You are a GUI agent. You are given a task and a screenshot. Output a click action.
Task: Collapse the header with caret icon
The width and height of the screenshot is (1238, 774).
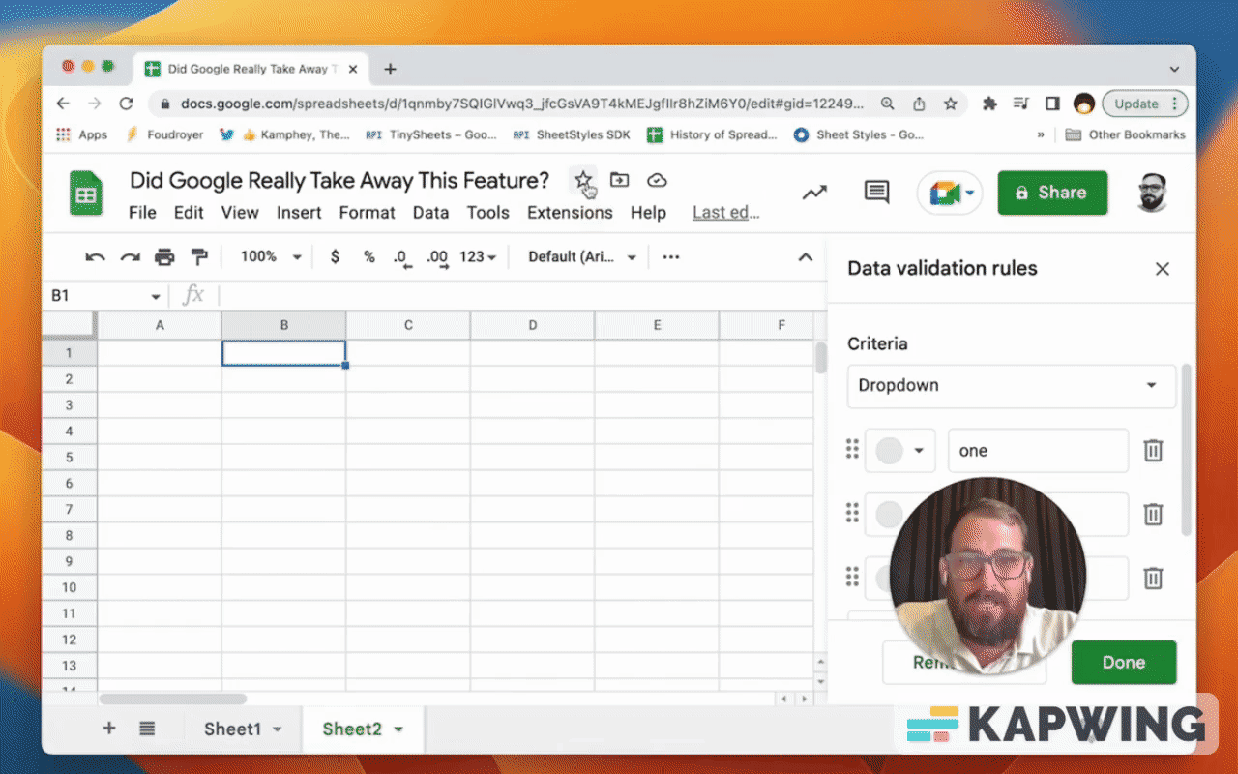[805, 257]
